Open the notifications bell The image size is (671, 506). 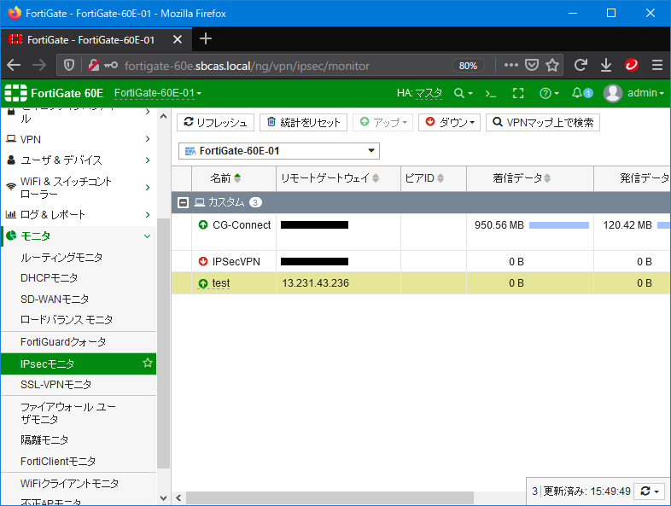[x=581, y=93]
